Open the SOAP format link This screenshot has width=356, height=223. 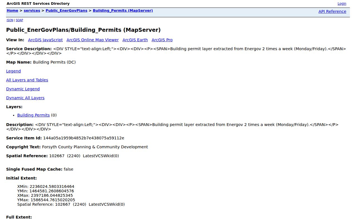19,20
